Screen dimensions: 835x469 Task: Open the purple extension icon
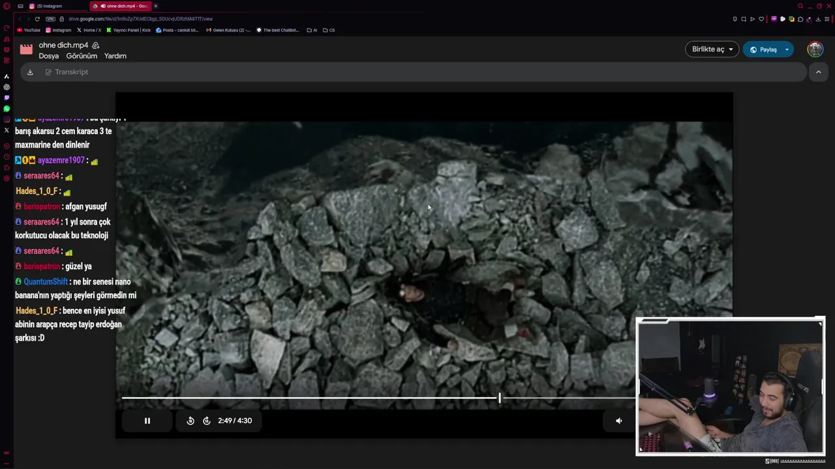(x=774, y=19)
